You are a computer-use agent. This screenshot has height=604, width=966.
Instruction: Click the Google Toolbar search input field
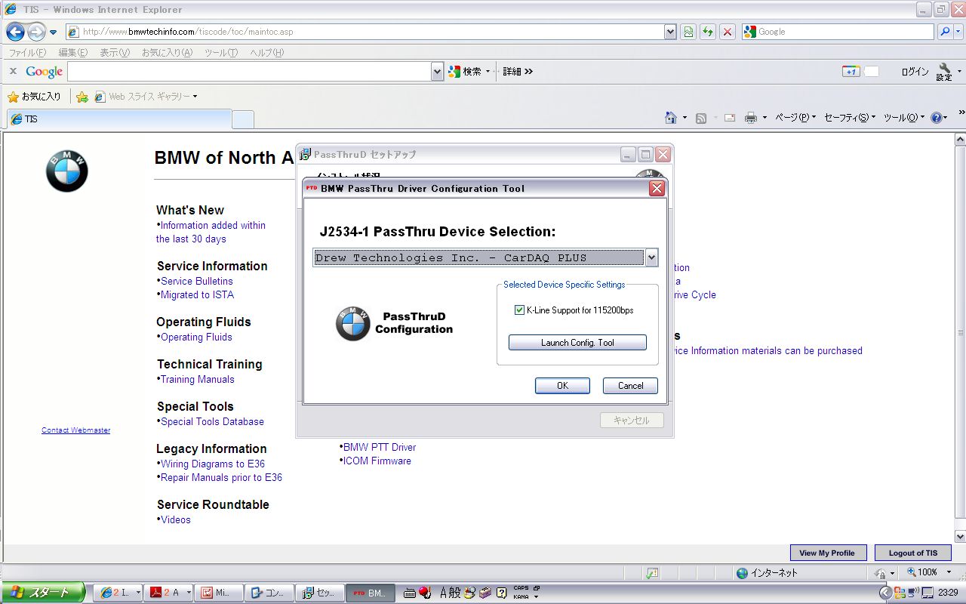(x=249, y=71)
